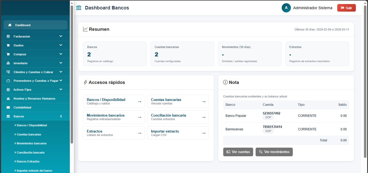Expand the Facturacion menu chevron
Viewport: 368px width, 173px height.
point(61,36)
